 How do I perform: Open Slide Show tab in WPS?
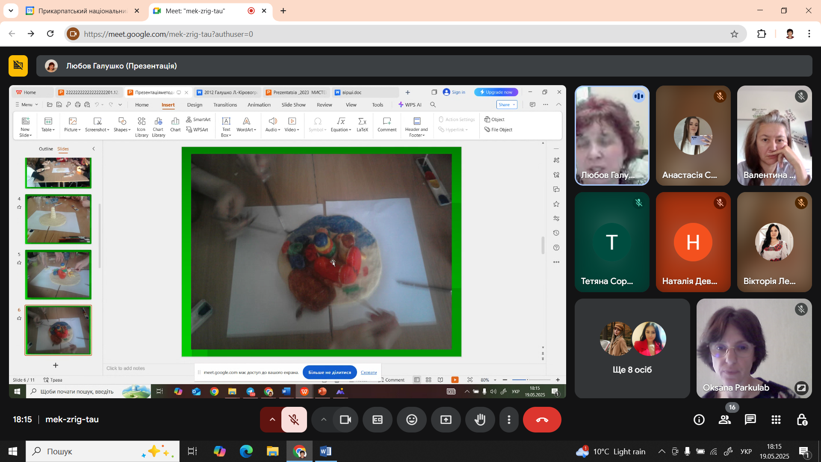293,105
